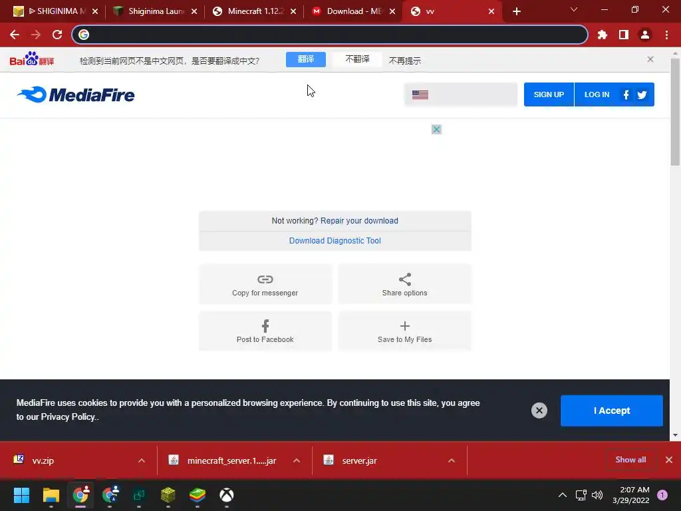Click the Copy for messenger tile
The image size is (681, 511).
[265, 284]
